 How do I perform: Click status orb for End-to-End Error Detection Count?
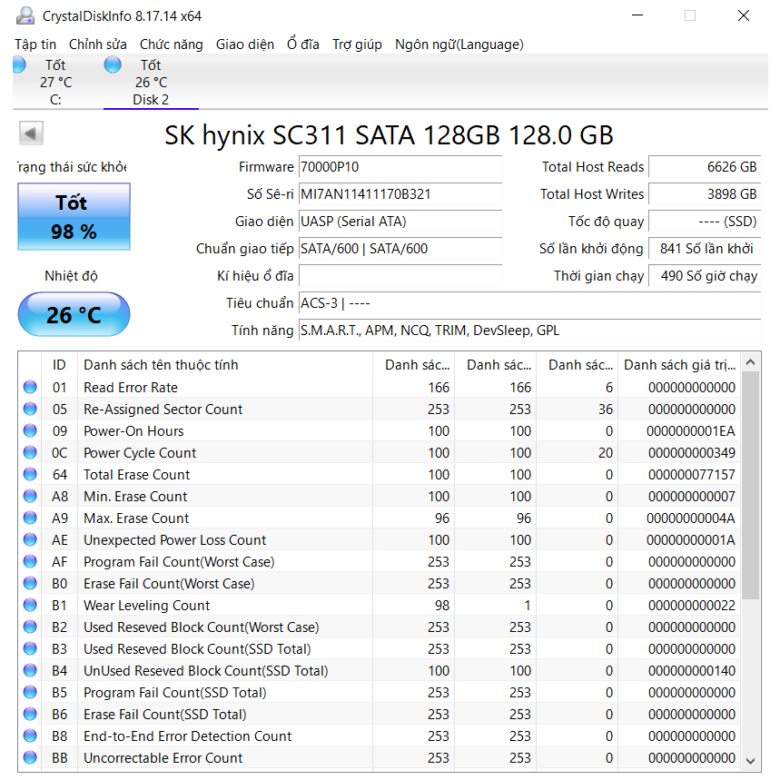click(30, 736)
